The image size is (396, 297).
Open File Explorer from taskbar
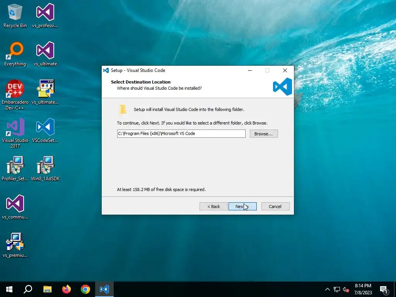[x=47, y=289]
